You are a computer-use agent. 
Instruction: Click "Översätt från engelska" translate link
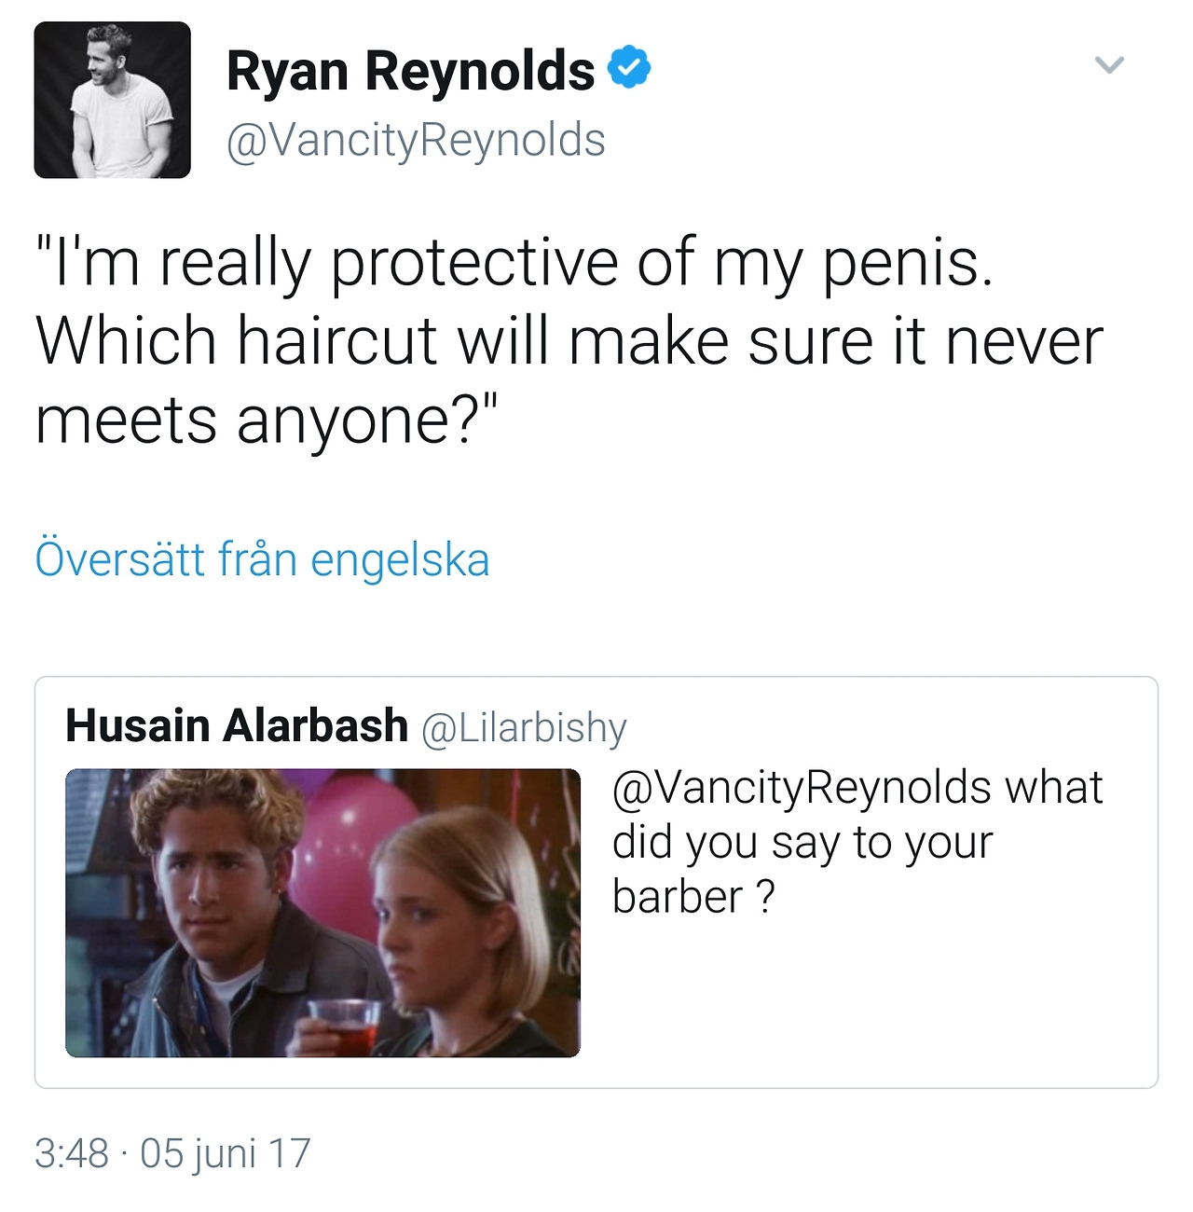[x=262, y=559]
